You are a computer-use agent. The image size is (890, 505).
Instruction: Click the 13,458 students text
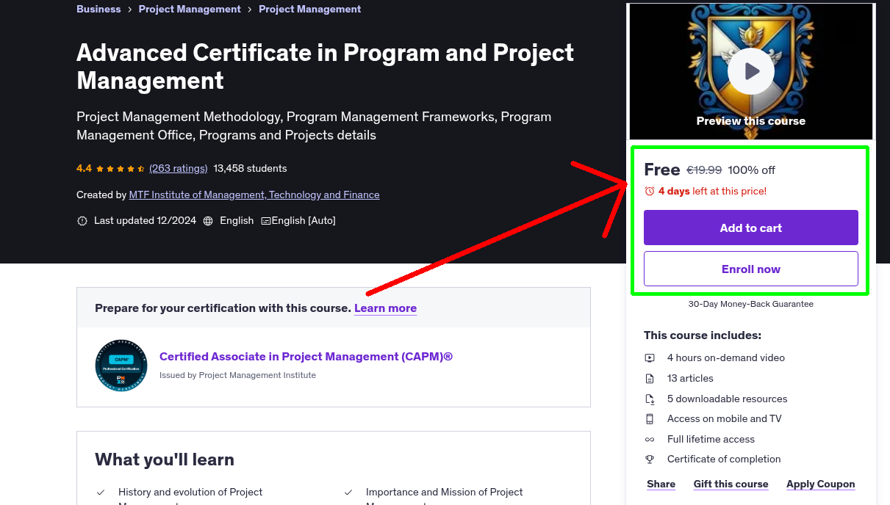pos(250,168)
